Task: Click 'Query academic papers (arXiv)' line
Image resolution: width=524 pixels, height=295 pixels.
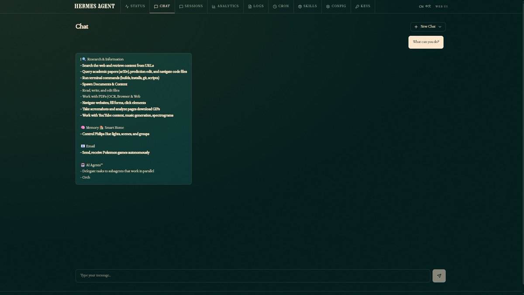Action: click(134, 72)
